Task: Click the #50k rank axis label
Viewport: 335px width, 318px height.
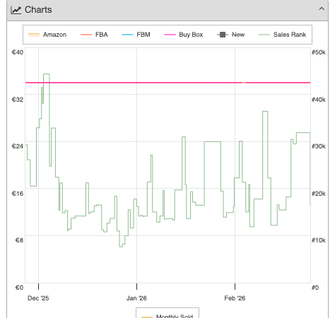Action: click(319, 52)
